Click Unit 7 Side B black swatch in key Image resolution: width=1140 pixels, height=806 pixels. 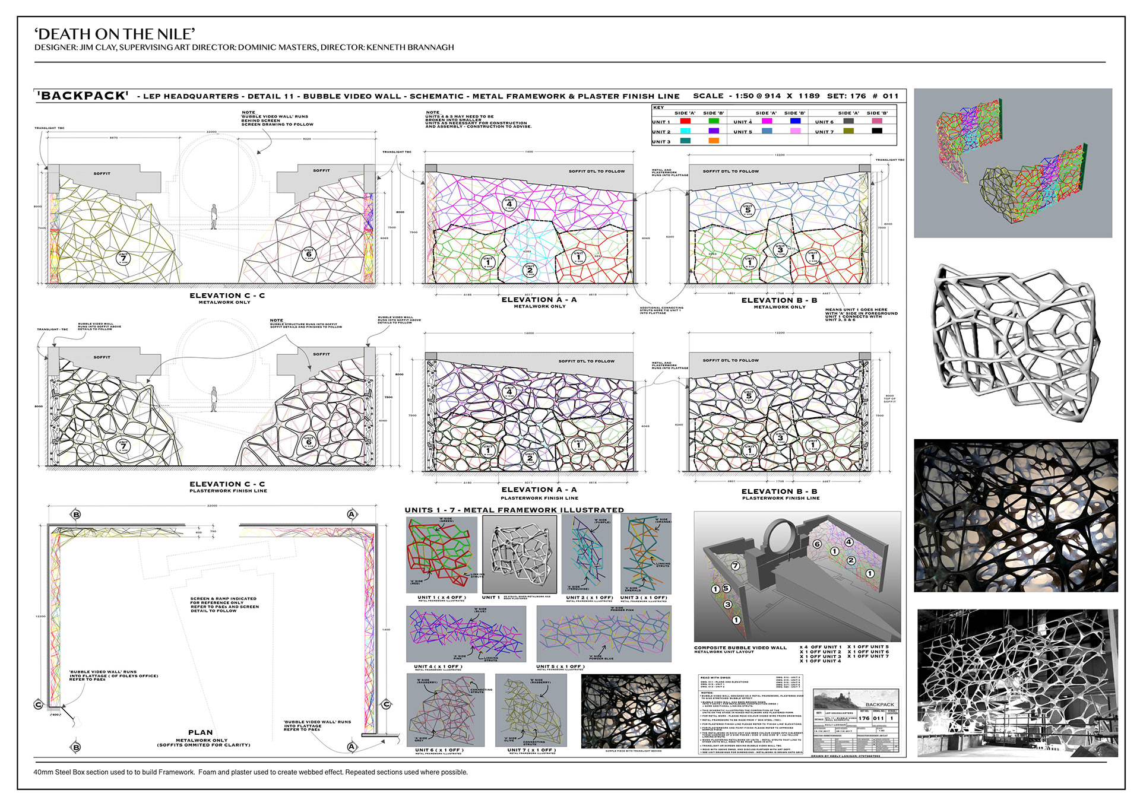(877, 131)
